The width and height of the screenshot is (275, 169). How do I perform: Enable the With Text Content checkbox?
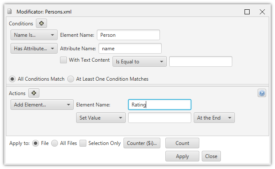[x=63, y=60]
